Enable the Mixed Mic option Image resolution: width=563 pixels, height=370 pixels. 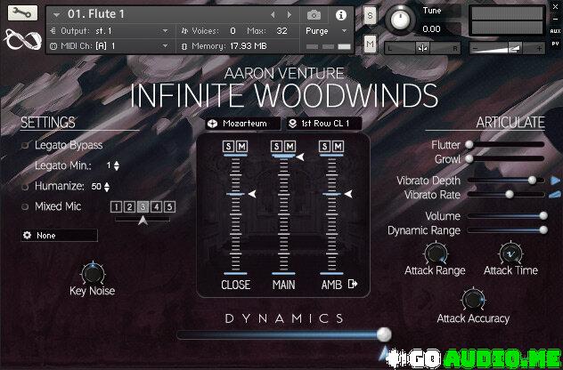(27, 206)
